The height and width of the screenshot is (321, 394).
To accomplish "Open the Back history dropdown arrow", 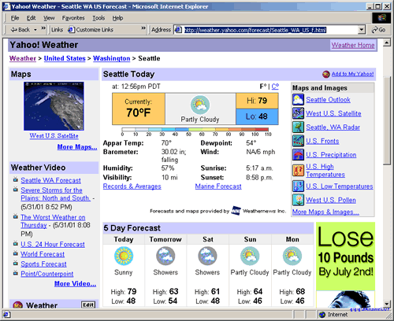I will point(35,30).
